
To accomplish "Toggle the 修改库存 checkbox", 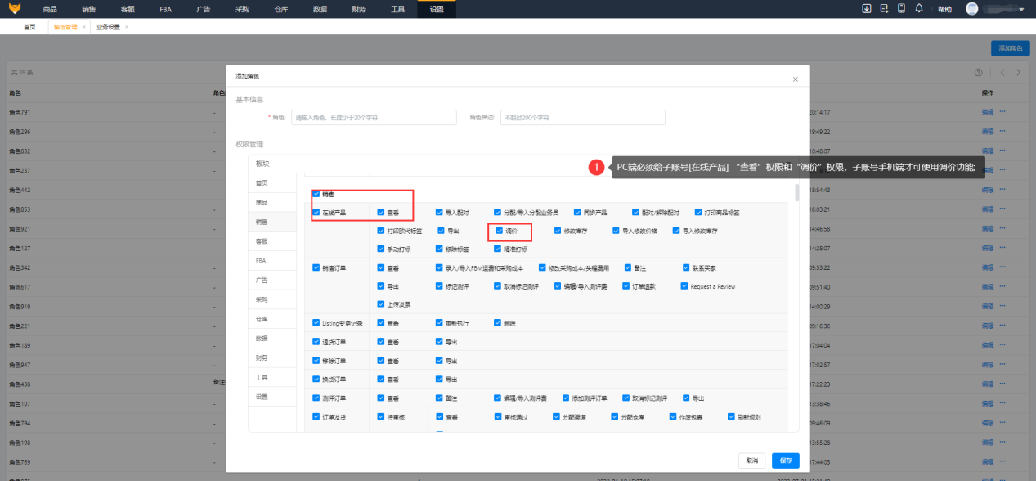I will tap(558, 231).
